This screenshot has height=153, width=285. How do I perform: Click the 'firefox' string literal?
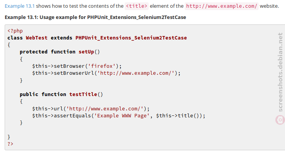102,66
